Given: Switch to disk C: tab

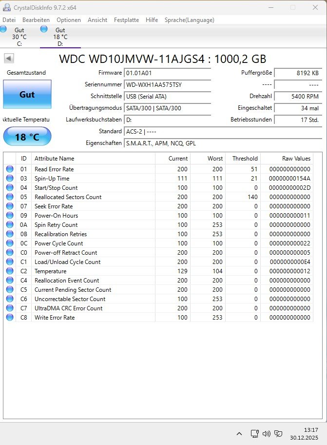Looking at the screenshot, I should point(19,37).
